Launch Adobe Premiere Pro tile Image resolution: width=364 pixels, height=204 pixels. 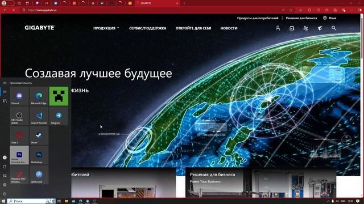19,155
